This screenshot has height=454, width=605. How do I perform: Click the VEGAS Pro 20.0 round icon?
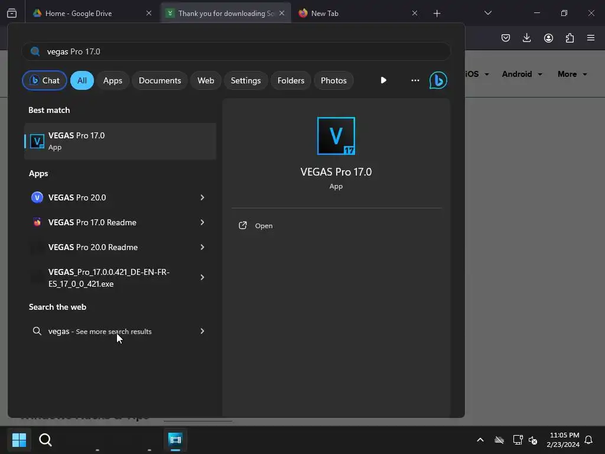(x=37, y=197)
